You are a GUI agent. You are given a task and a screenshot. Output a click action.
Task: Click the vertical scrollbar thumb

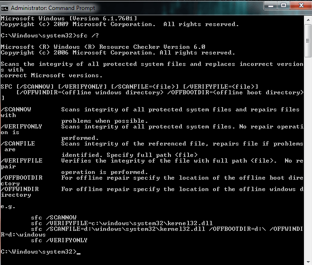(308, 41)
